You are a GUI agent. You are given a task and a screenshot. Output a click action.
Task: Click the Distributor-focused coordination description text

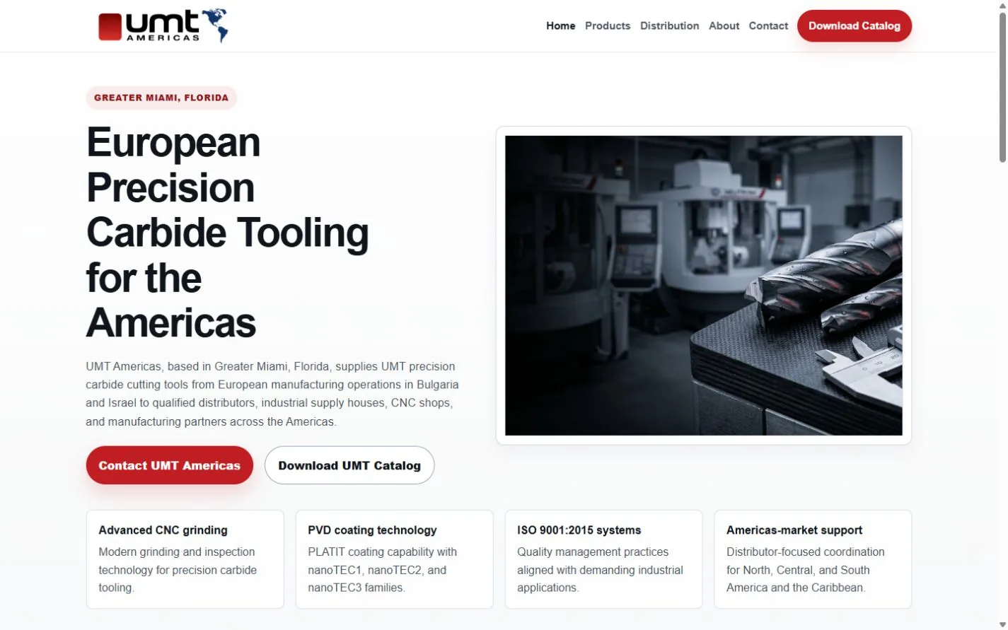coord(805,570)
